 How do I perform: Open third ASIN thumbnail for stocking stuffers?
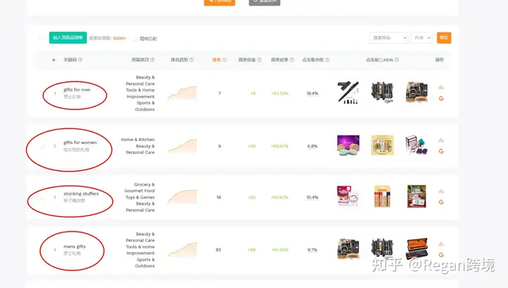click(x=417, y=196)
